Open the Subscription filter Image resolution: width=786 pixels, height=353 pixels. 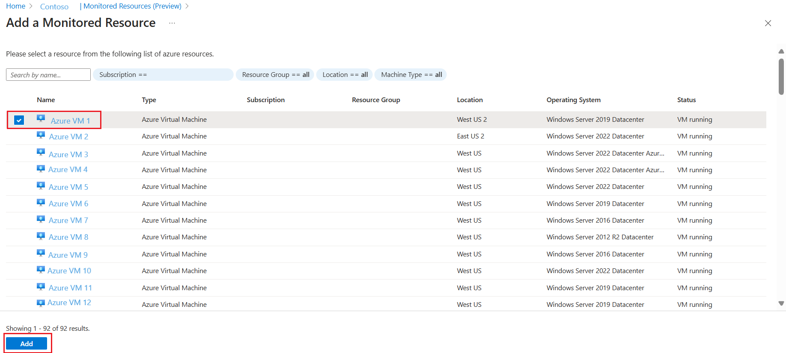point(163,75)
